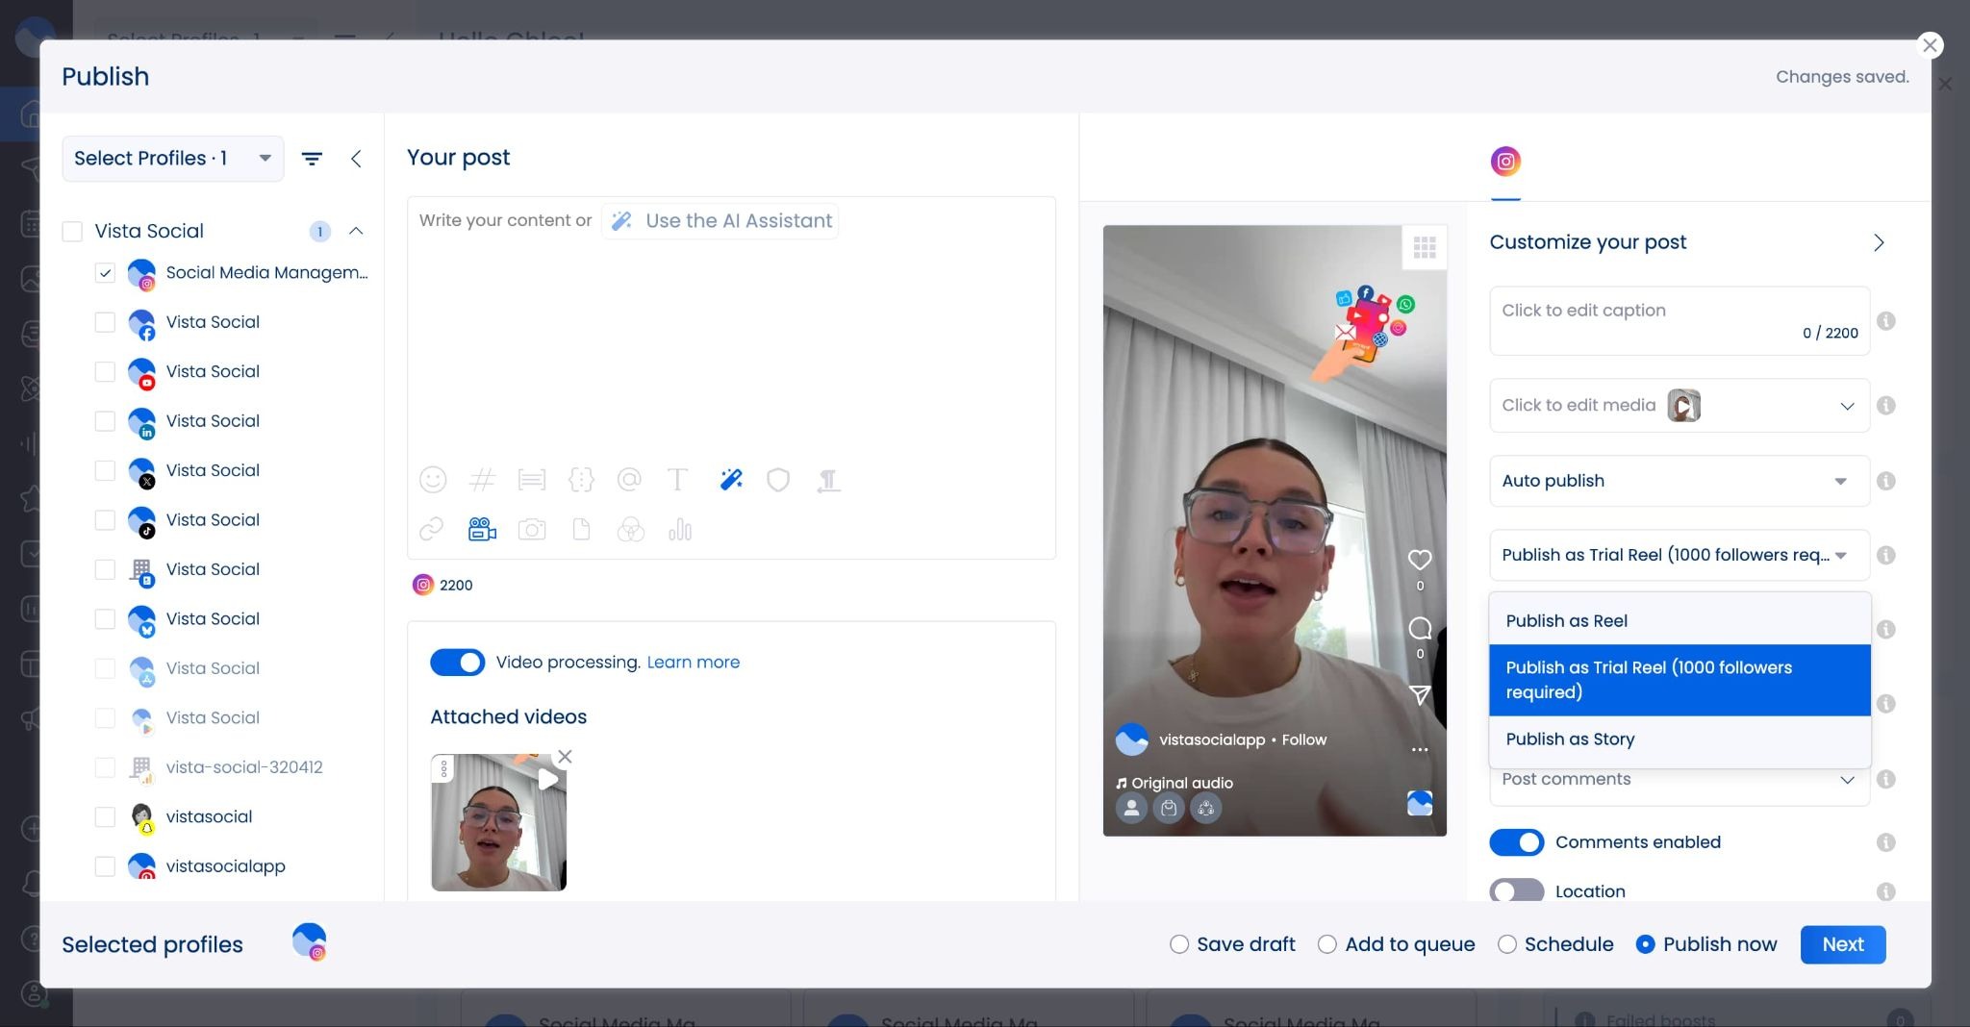Screen dimensions: 1970x1027
Task: Choose Publish as Story from the list
Action: click(x=1570, y=739)
